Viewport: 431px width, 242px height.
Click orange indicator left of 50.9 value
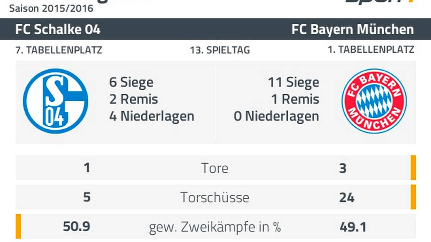[18, 226]
